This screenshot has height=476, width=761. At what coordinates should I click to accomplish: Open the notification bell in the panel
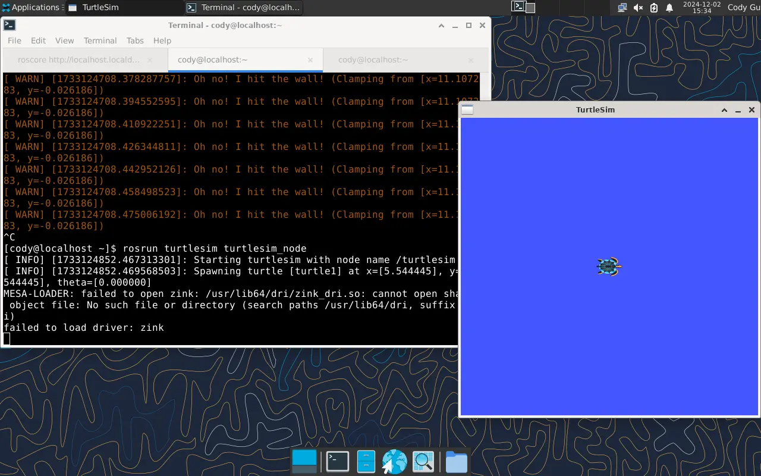669,8
